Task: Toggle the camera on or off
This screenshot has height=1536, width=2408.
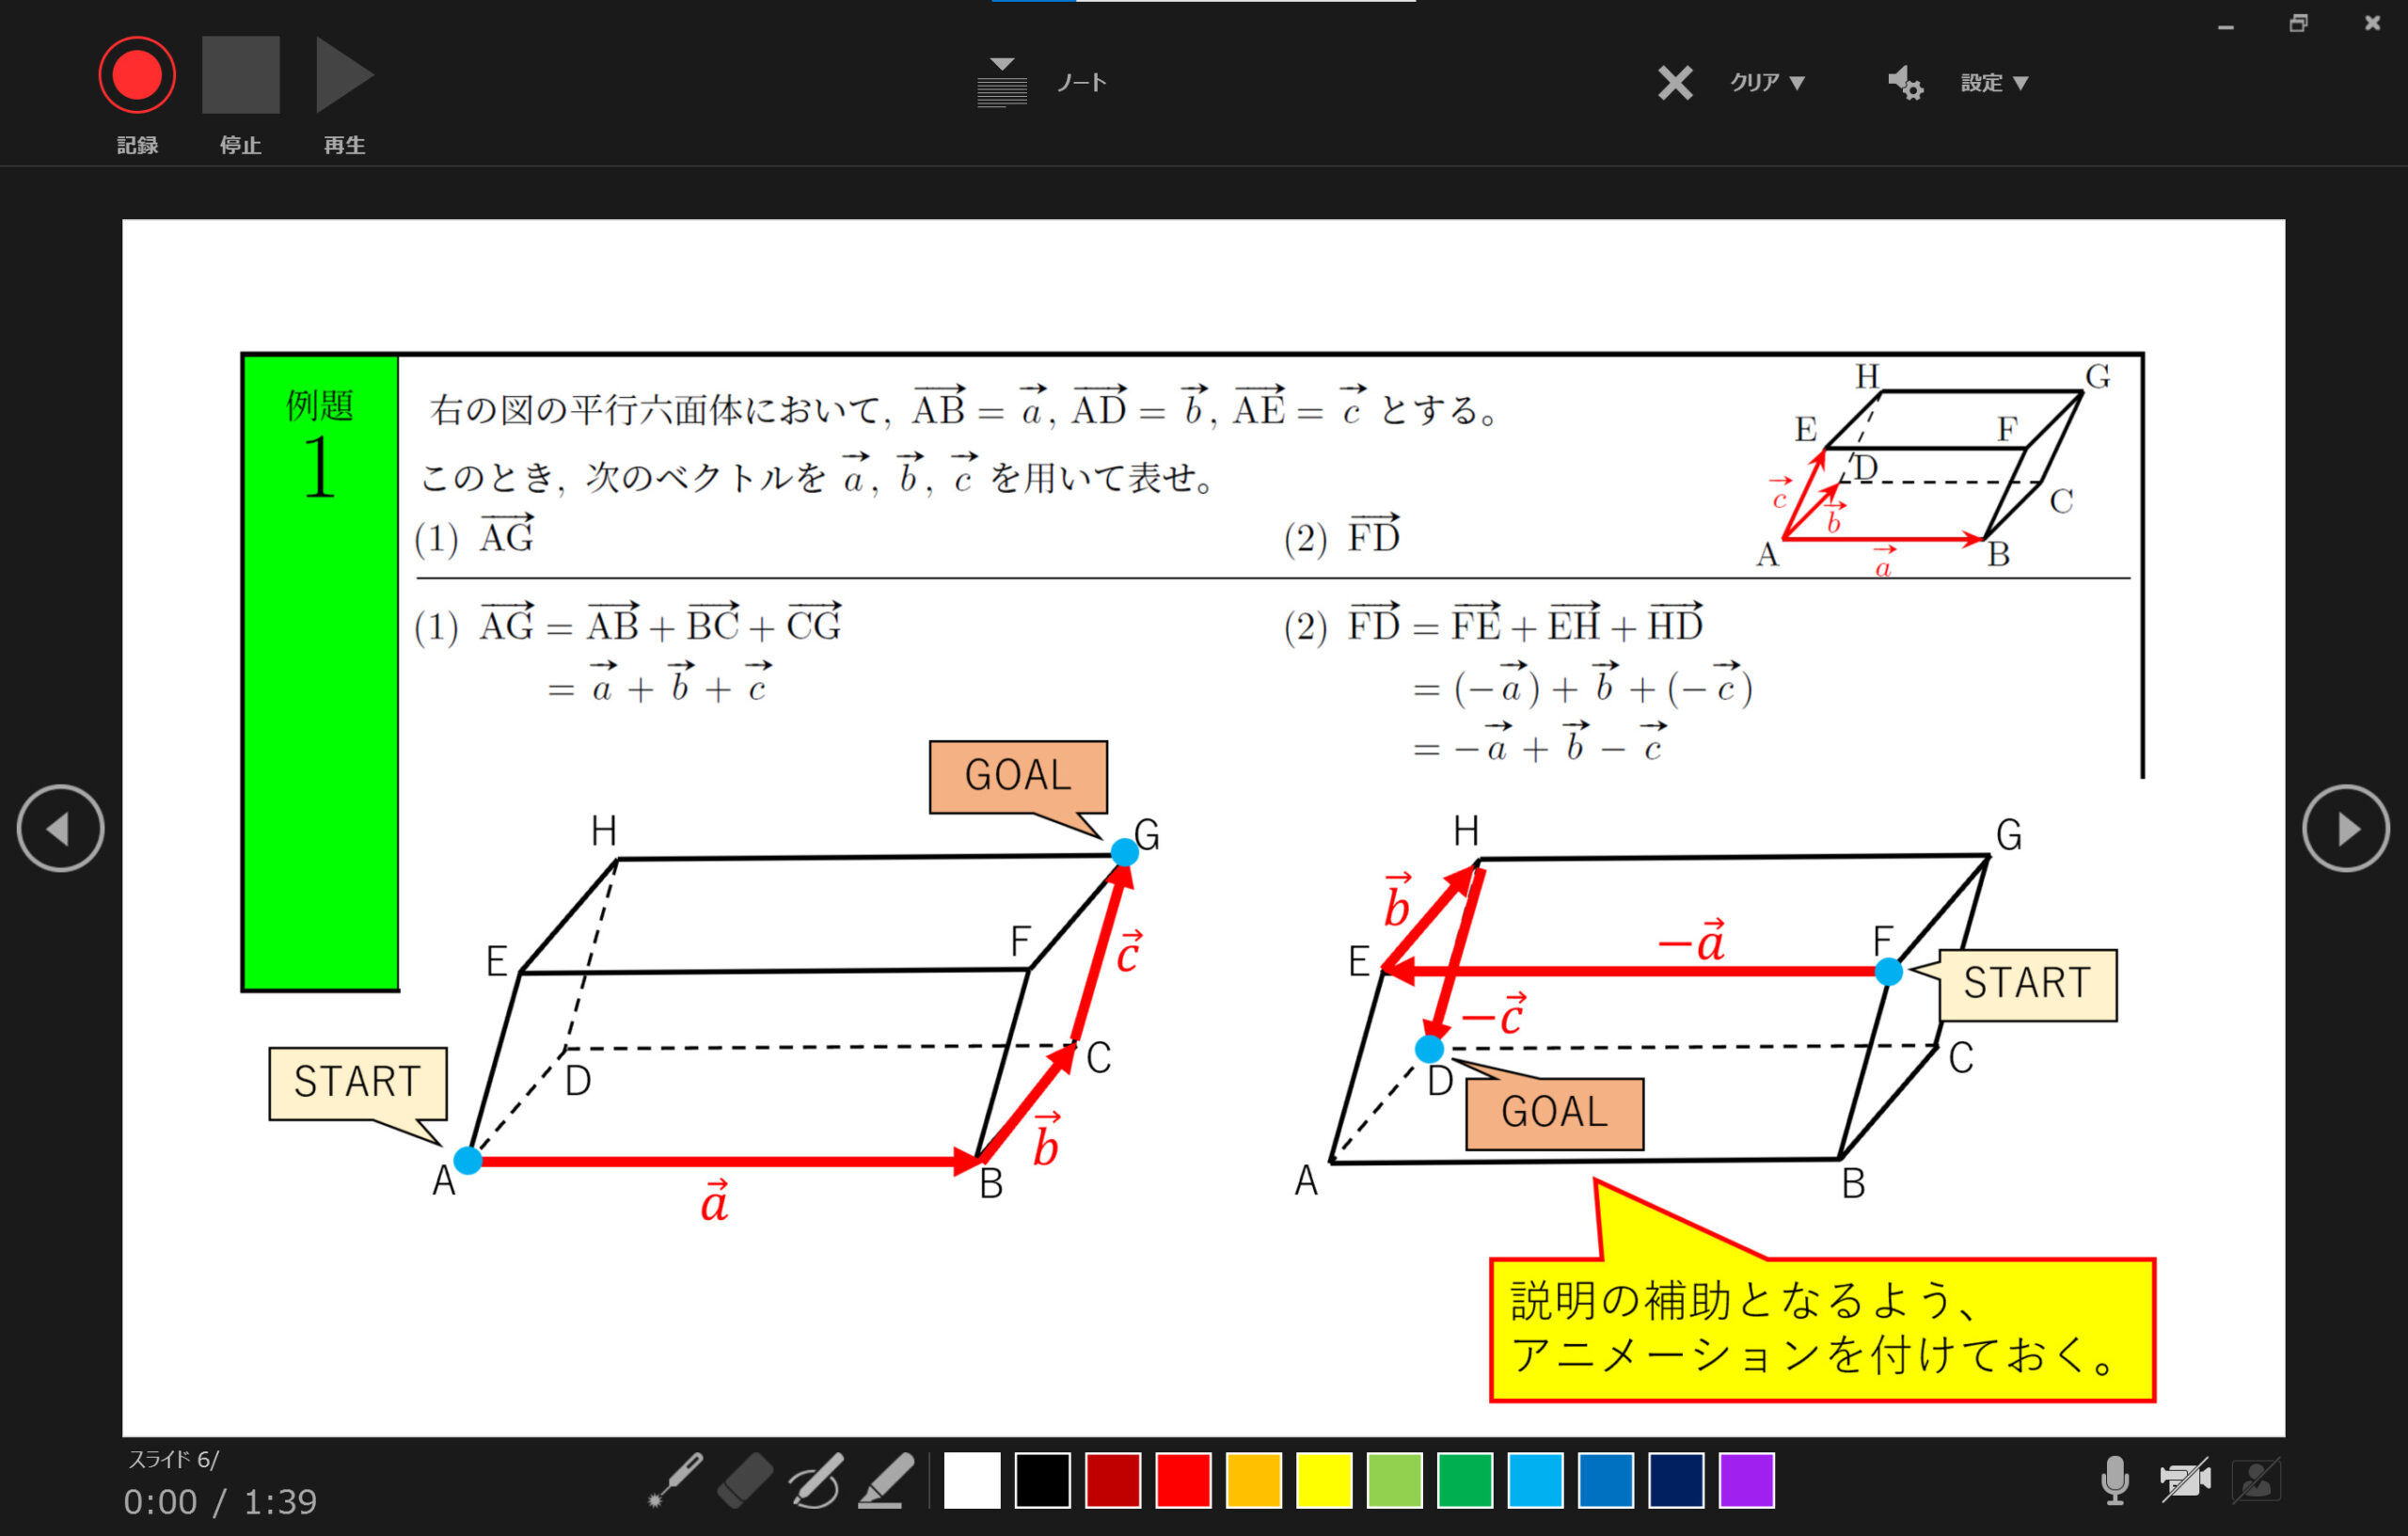Action: point(2185,1480)
